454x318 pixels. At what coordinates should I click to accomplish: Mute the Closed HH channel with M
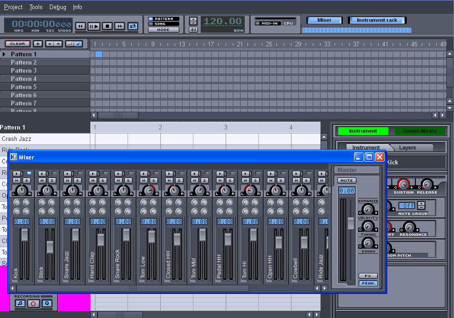click(169, 181)
